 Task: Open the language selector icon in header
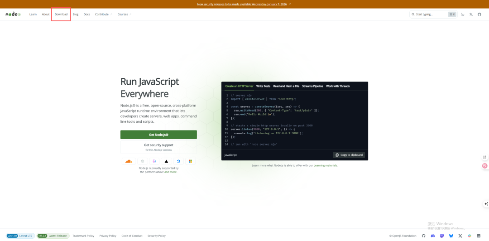point(471,14)
